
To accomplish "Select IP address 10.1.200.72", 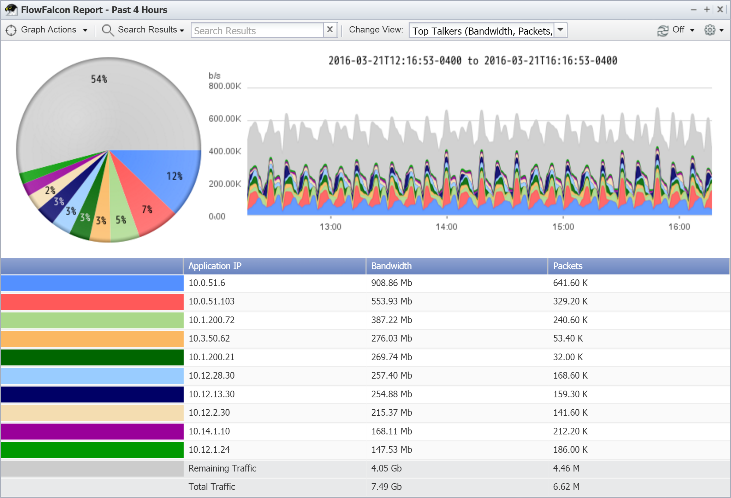I will 211,320.
